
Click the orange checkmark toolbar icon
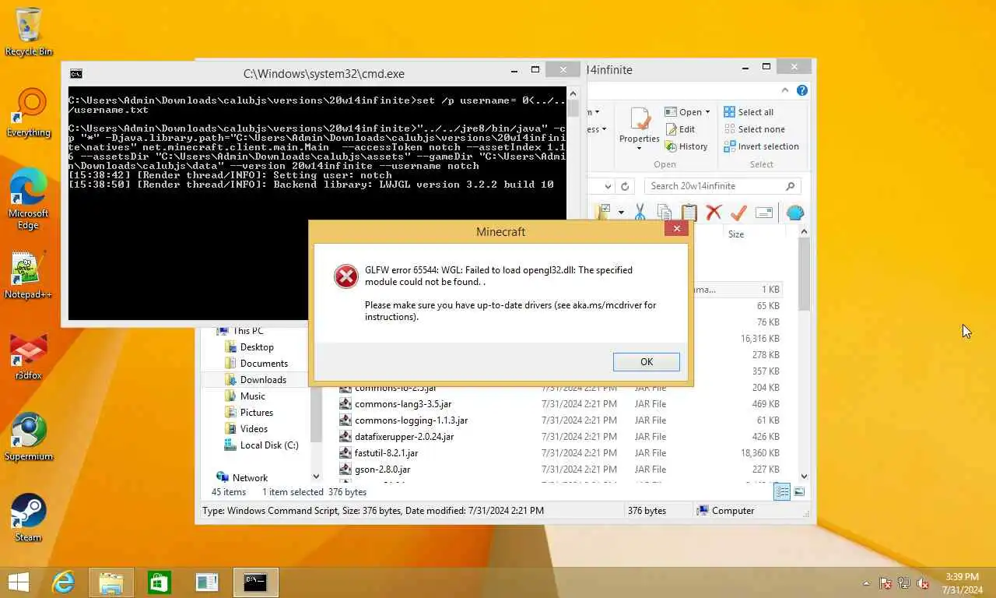[738, 213]
